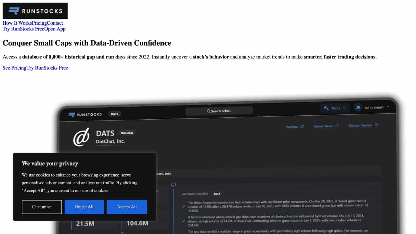Open the Contact link
Screen dimensions: 416x234
click(55, 23)
